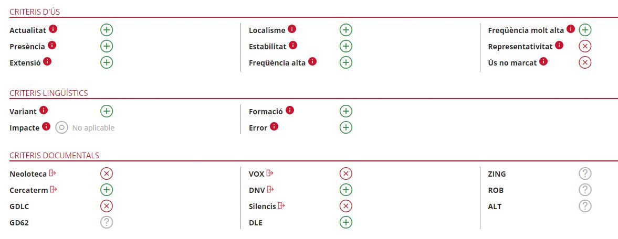Click the red cross status for Ús no marcat
This screenshot has height=239, width=618.
[x=585, y=62]
